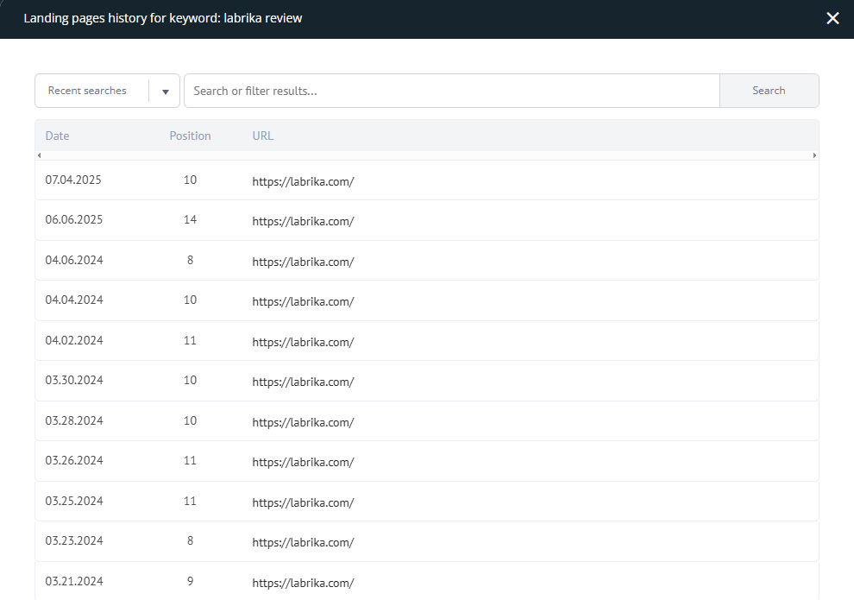Click the URL column header
The height and width of the screenshot is (600, 854).
263,136
